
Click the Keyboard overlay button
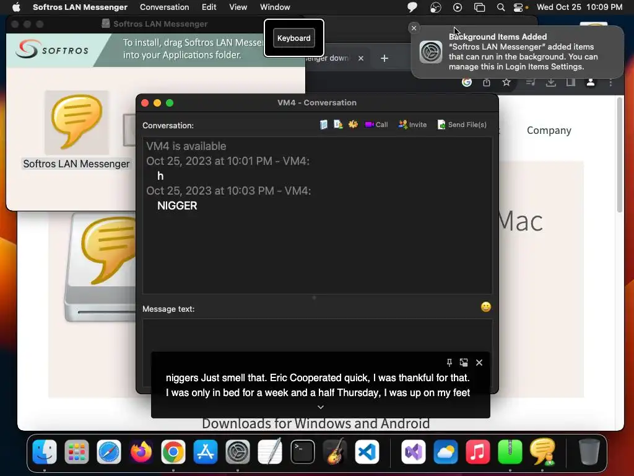(x=294, y=38)
